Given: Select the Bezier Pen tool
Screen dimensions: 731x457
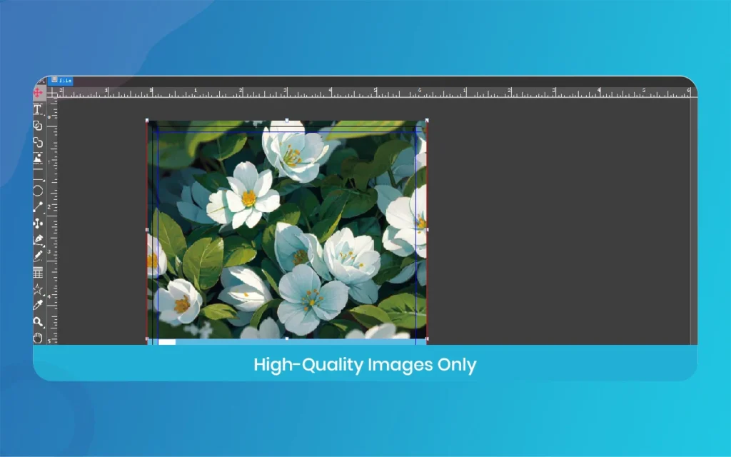Looking at the screenshot, I should [39, 240].
